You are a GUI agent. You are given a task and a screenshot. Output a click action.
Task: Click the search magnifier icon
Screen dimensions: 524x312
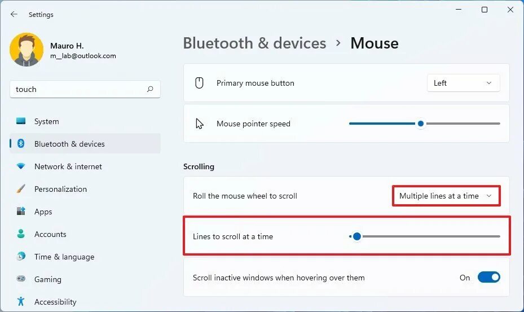(150, 89)
